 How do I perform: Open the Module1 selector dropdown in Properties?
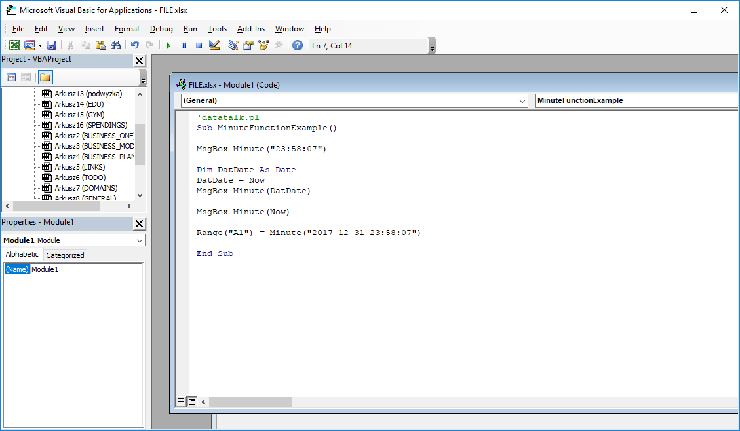[139, 240]
